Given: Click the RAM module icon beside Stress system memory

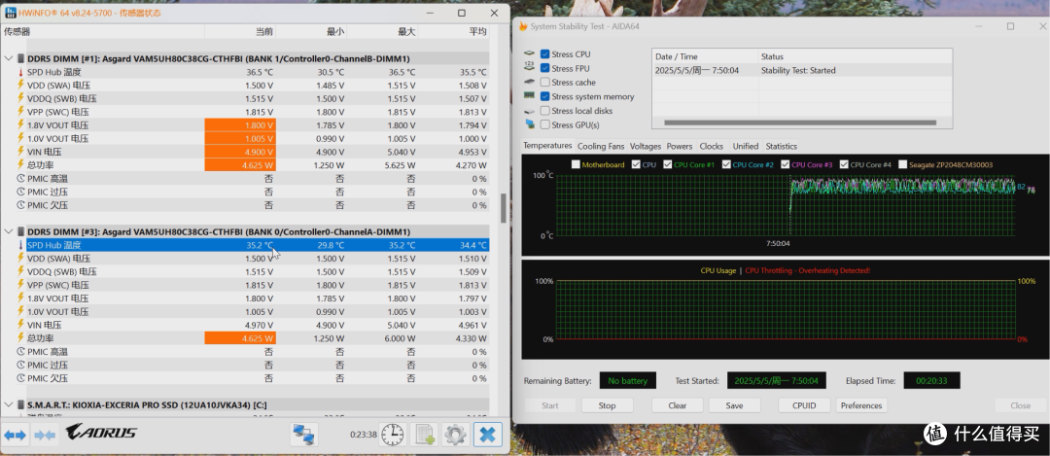Looking at the screenshot, I should click(x=530, y=96).
